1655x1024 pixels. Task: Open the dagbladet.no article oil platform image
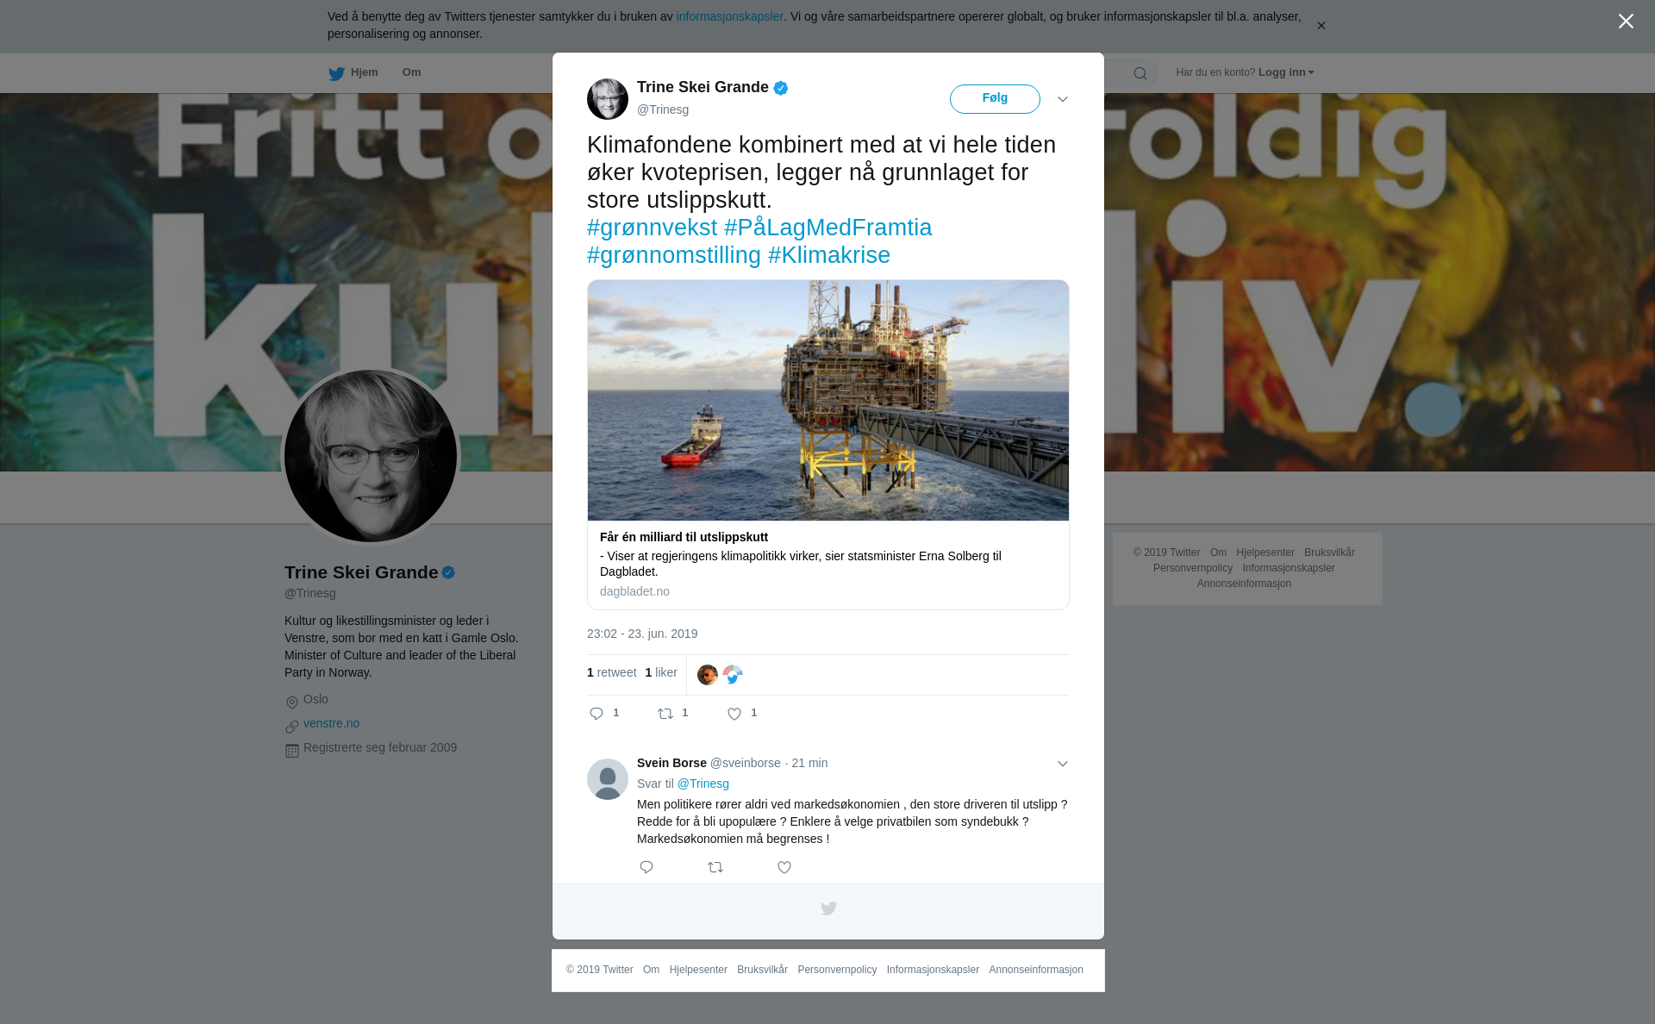click(x=828, y=400)
